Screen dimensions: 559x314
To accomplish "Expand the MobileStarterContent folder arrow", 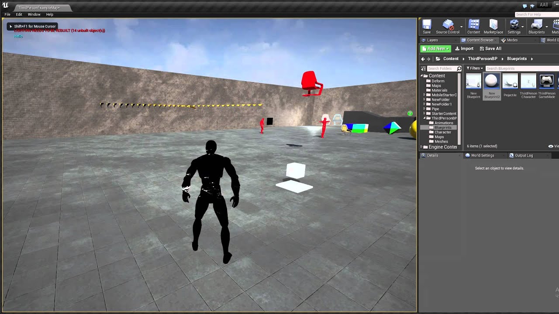I will coord(424,95).
